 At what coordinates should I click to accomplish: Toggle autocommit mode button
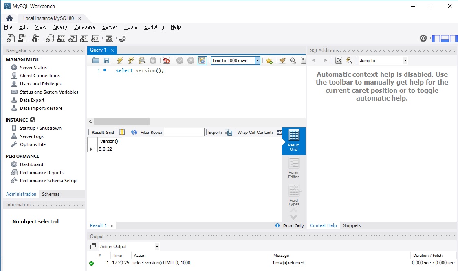coord(202,60)
